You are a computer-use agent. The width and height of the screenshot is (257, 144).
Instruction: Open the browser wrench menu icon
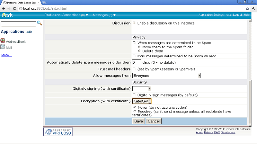pos(253,8)
